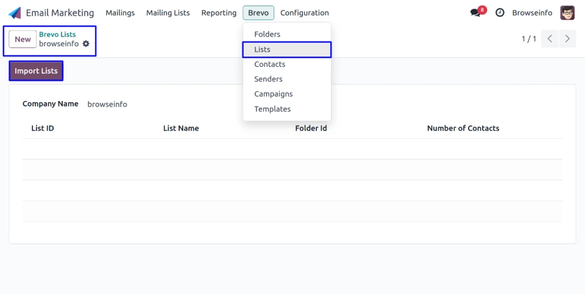Click the Import Lists button

(x=36, y=71)
